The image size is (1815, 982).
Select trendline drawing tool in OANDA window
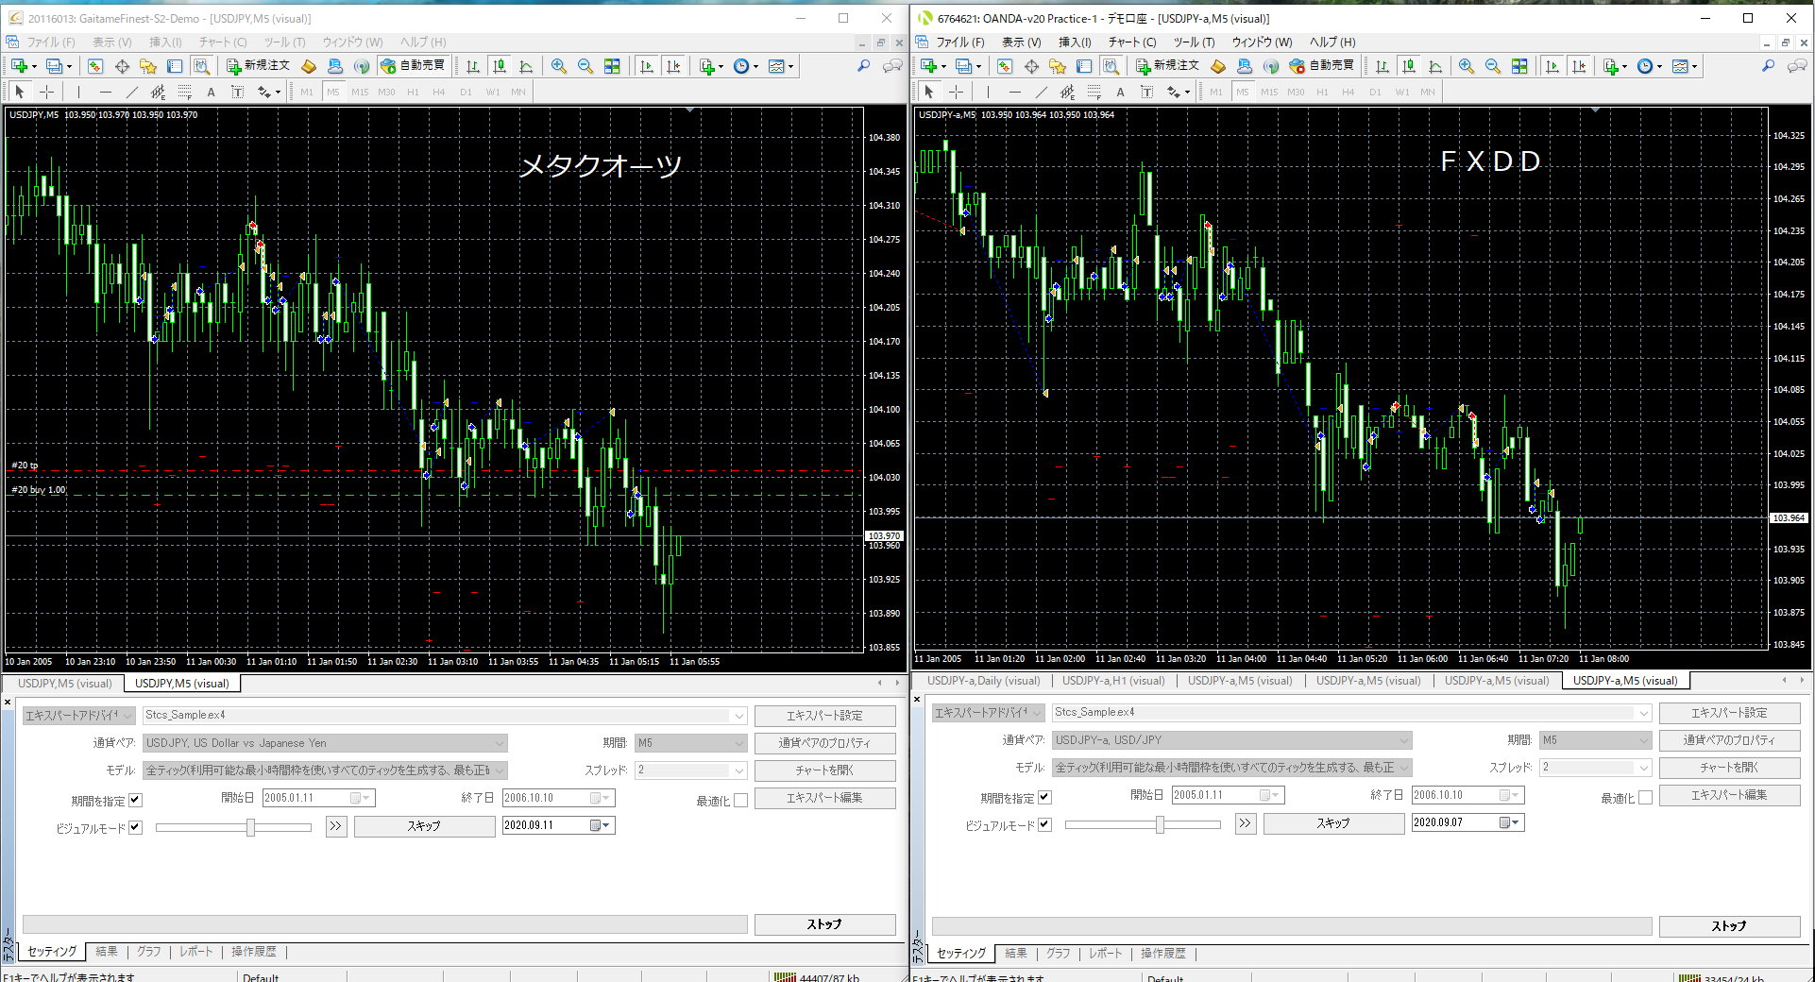[1041, 92]
